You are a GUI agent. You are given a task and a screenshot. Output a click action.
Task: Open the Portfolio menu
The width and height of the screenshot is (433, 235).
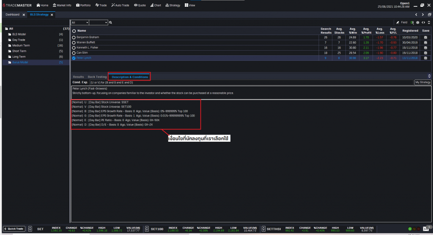(83, 5)
